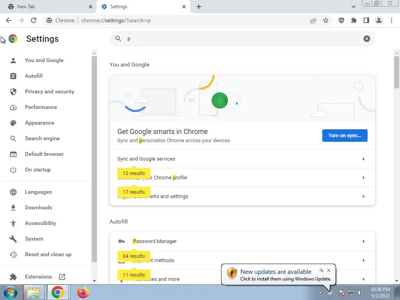Click the Extensions external-link icon

[x=62, y=277]
